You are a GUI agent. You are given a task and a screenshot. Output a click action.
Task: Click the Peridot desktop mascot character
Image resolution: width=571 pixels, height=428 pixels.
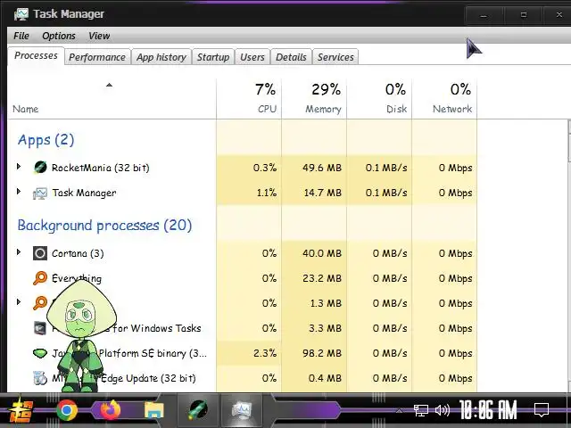pos(81,336)
